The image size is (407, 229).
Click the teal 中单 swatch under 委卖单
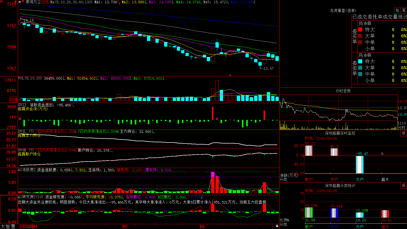pyautogui.click(x=360, y=74)
